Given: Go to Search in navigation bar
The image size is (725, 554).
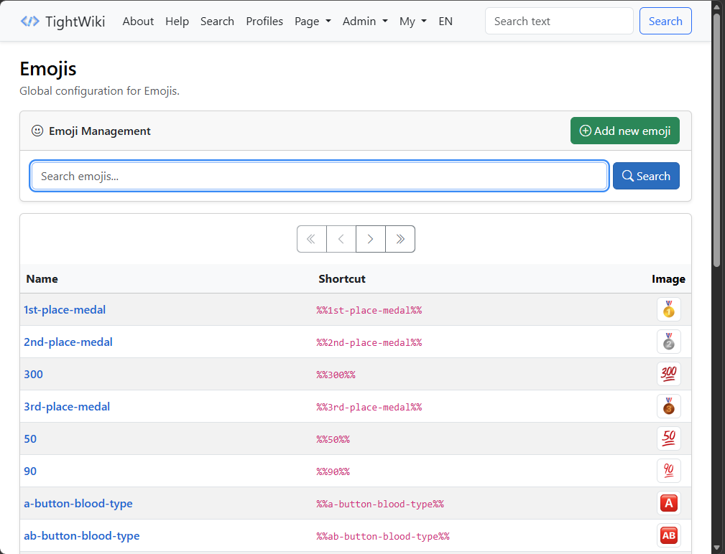Looking at the screenshot, I should click(x=217, y=22).
